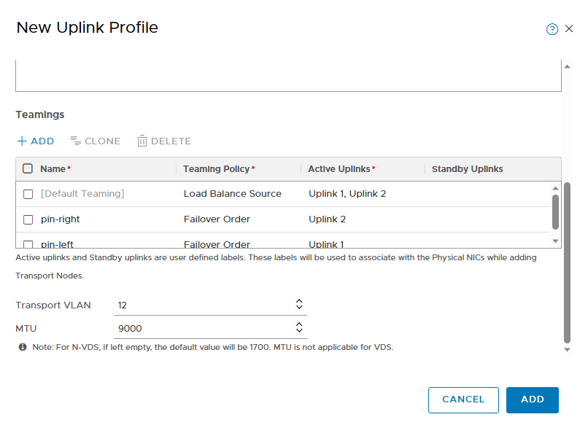Check the pin-right row checkbox
This screenshot has width=588, height=425.
[x=28, y=219]
